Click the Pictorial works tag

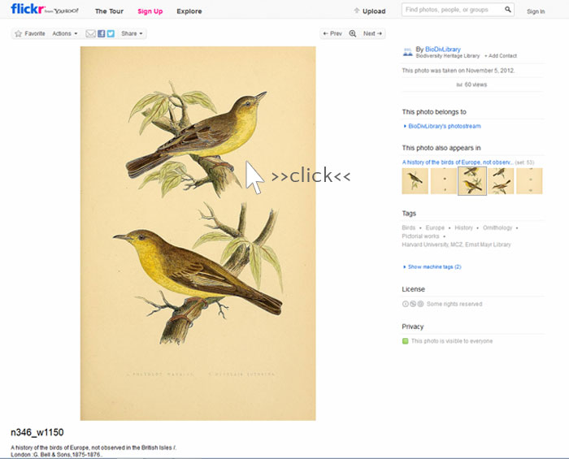tap(420, 236)
